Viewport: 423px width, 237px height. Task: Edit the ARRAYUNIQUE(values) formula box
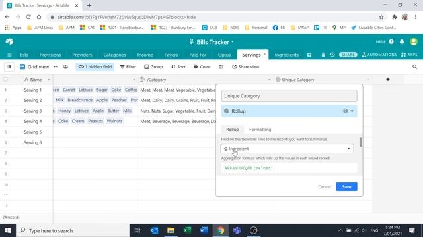[x=289, y=168]
